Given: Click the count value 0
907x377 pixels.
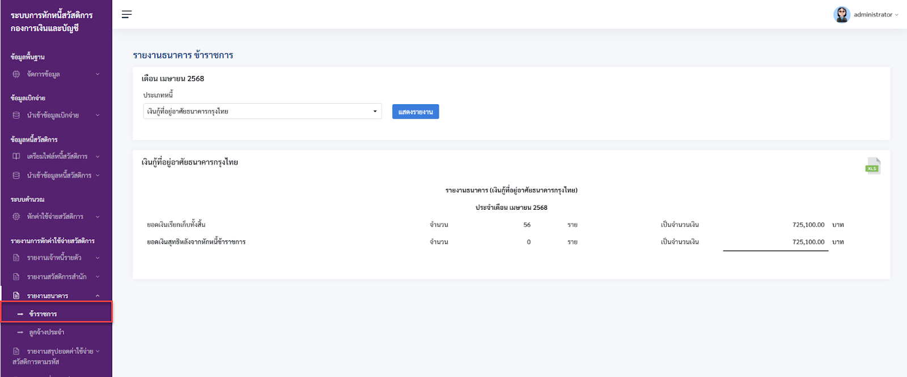Looking at the screenshot, I should 529,242.
